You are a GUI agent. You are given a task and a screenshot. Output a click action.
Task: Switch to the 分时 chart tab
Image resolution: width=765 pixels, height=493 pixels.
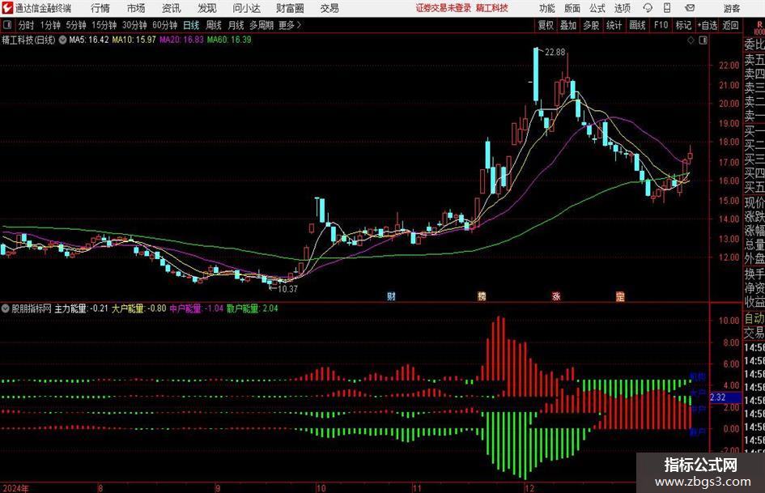(x=27, y=25)
